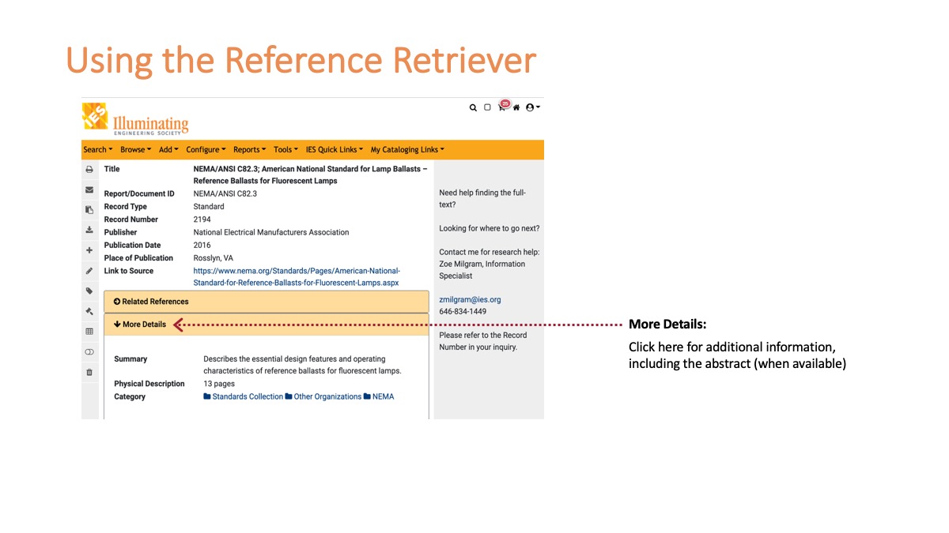
Task: Click the Summary text about reference ballasts
Action: point(302,365)
